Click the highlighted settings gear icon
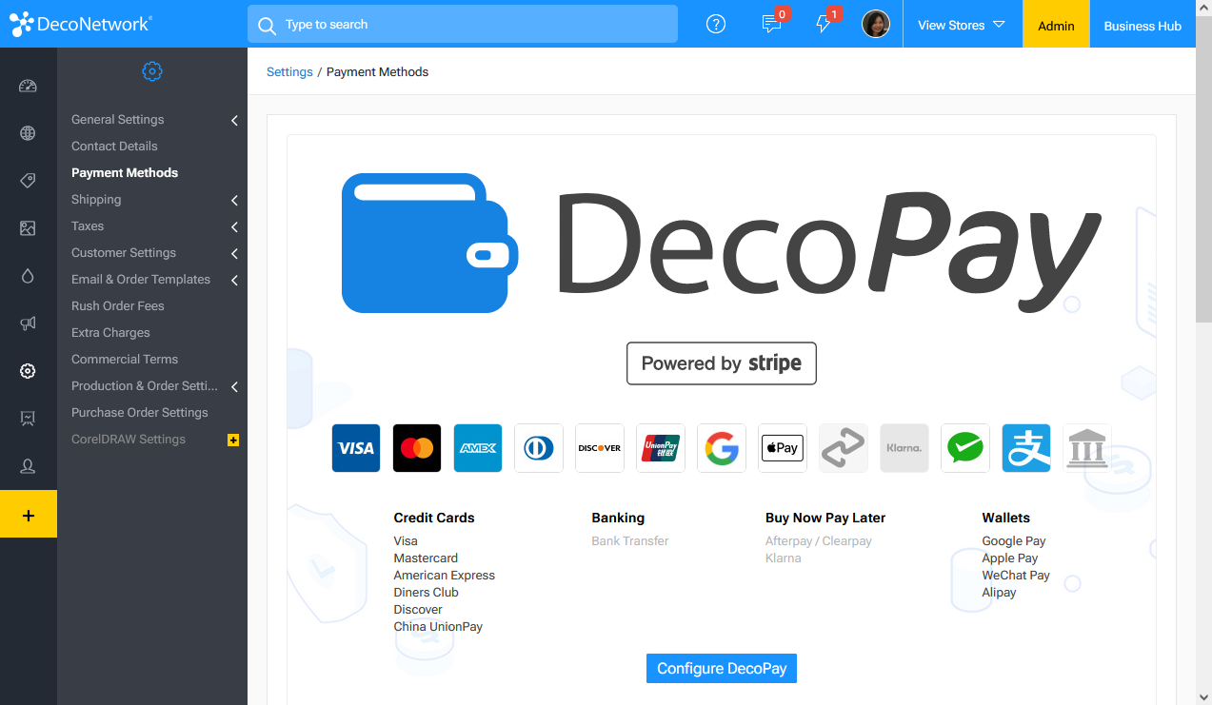Screen dimensions: 1212x705 [28, 371]
